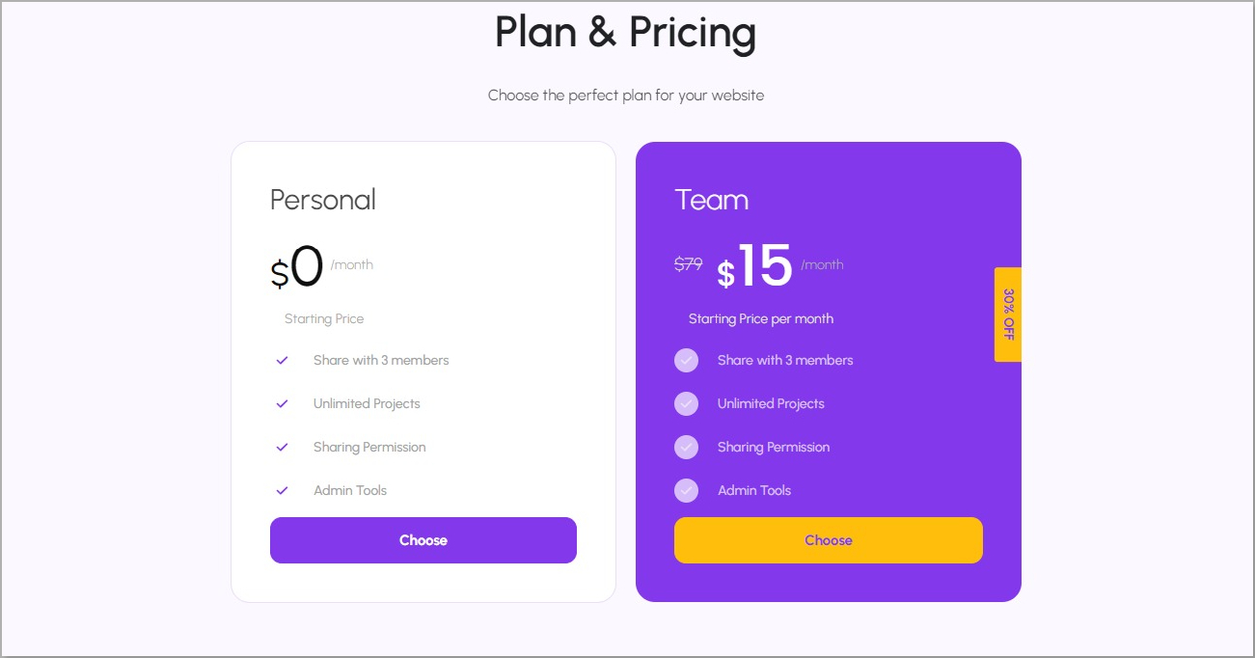Viewport: 1255px width, 658px height.
Task: Click the $0 Personal price
Action: point(297,267)
